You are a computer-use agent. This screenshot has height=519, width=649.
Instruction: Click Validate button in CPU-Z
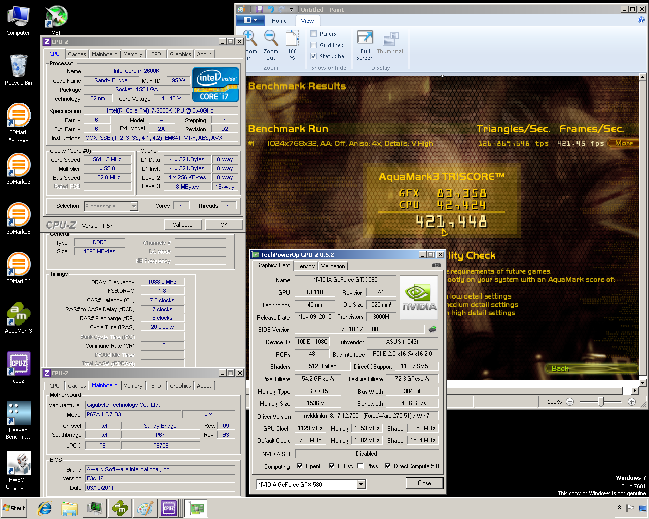tap(183, 225)
